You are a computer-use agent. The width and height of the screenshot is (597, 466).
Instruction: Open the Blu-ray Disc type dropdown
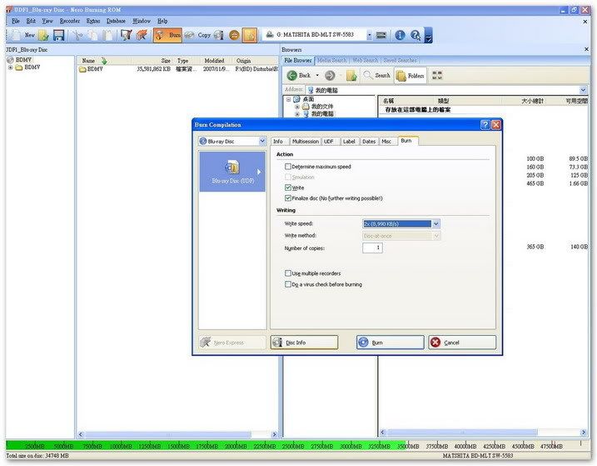tap(262, 141)
